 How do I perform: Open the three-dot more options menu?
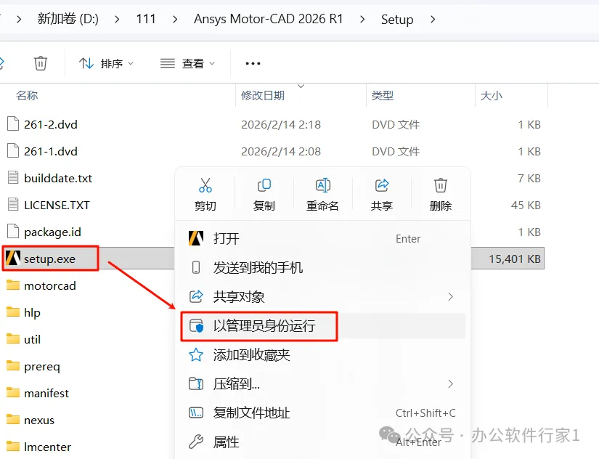point(253,63)
